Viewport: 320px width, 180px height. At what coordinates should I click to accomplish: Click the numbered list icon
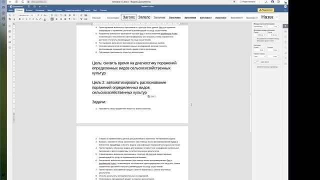tap(56, 15)
